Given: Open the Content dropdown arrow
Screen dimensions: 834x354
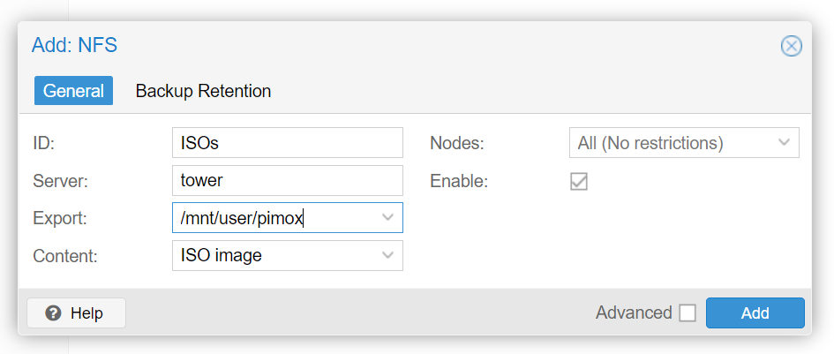Looking at the screenshot, I should (x=387, y=255).
